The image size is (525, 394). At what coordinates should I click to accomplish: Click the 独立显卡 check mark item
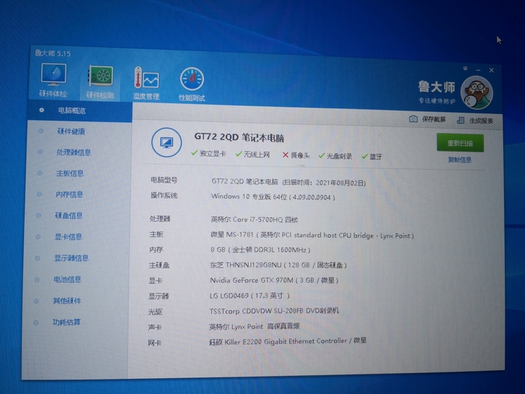tap(208, 154)
